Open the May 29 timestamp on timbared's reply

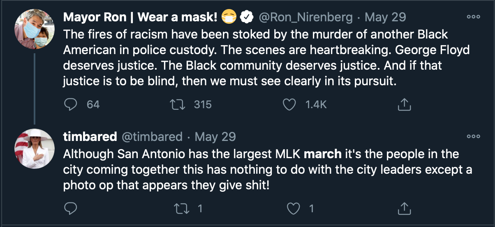pos(215,136)
